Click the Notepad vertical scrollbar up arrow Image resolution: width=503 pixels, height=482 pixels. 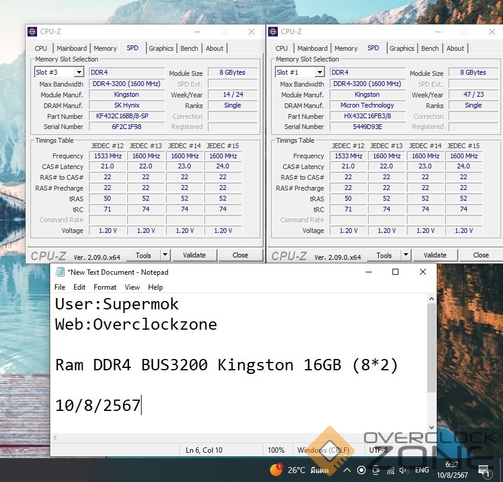[x=432, y=299]
